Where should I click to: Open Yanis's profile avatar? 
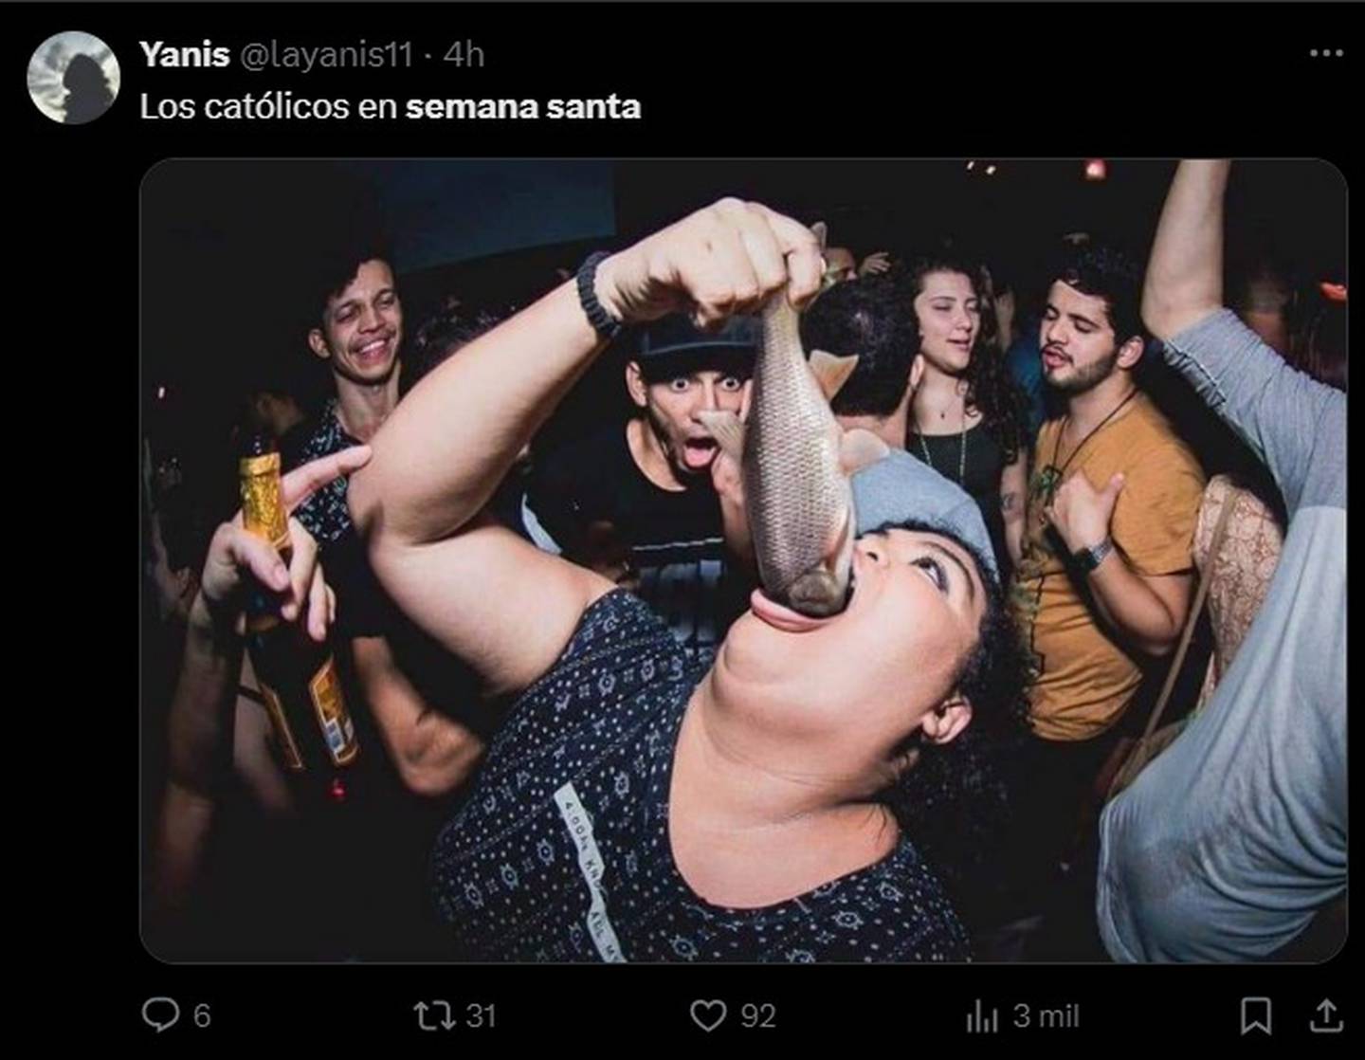(74, 78)
